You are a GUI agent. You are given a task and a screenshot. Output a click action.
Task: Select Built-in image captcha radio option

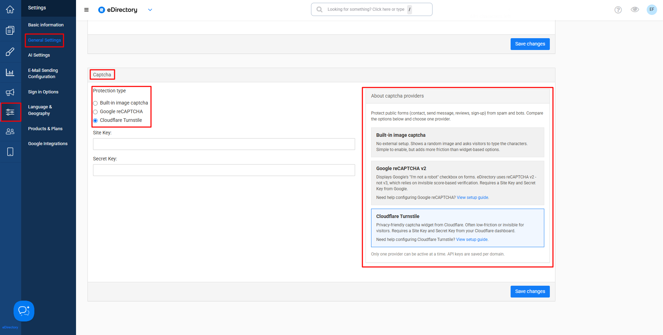point(95,103)
